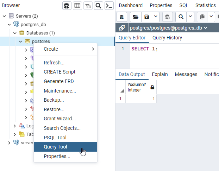Image resolution: width=219 pixels, height=171 pixels.
Task: Click the View Data table icon
Action: pos(77,6)
